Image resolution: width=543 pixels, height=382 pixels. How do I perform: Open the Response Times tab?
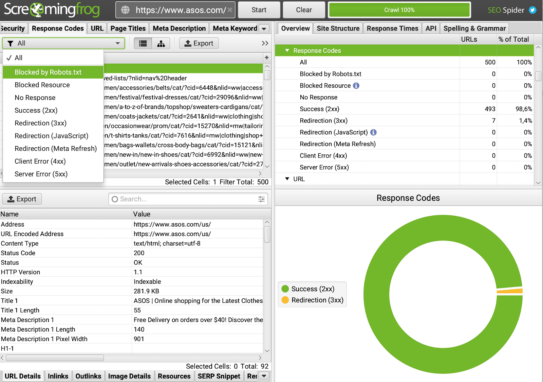coord(392,28)
